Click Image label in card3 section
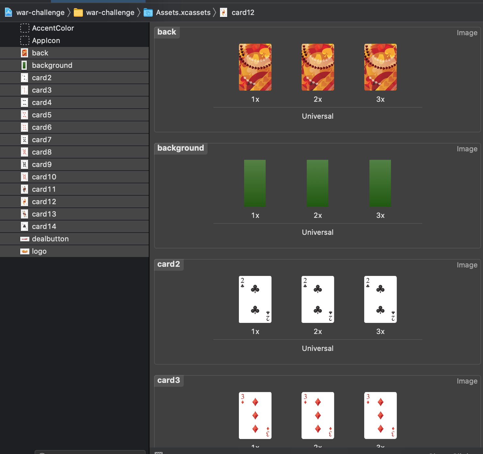Screen dimensions: 483x454 pyautogui.click(x=467, y=381)
